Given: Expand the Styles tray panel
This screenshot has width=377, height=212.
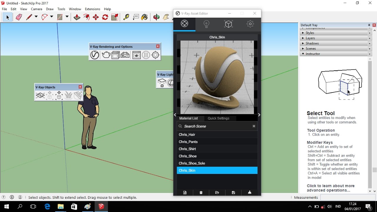Looking at the screenshot, I should pyautogui.click(x=334, y=33).
